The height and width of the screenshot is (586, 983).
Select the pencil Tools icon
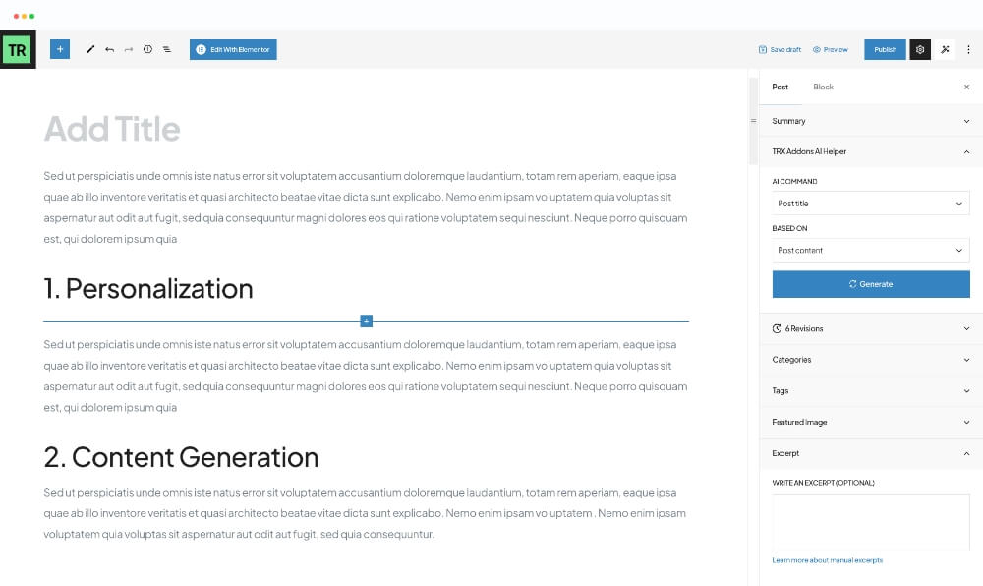click(x=90, y=49)
